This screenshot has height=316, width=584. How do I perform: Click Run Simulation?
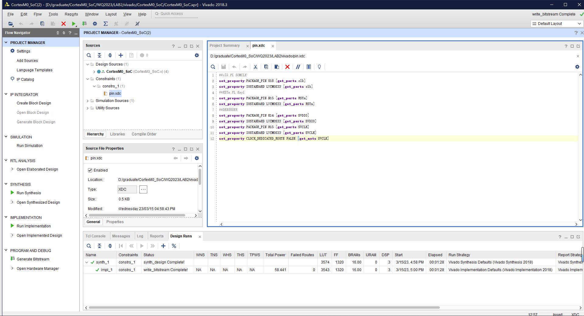click(x=30, y=146)
